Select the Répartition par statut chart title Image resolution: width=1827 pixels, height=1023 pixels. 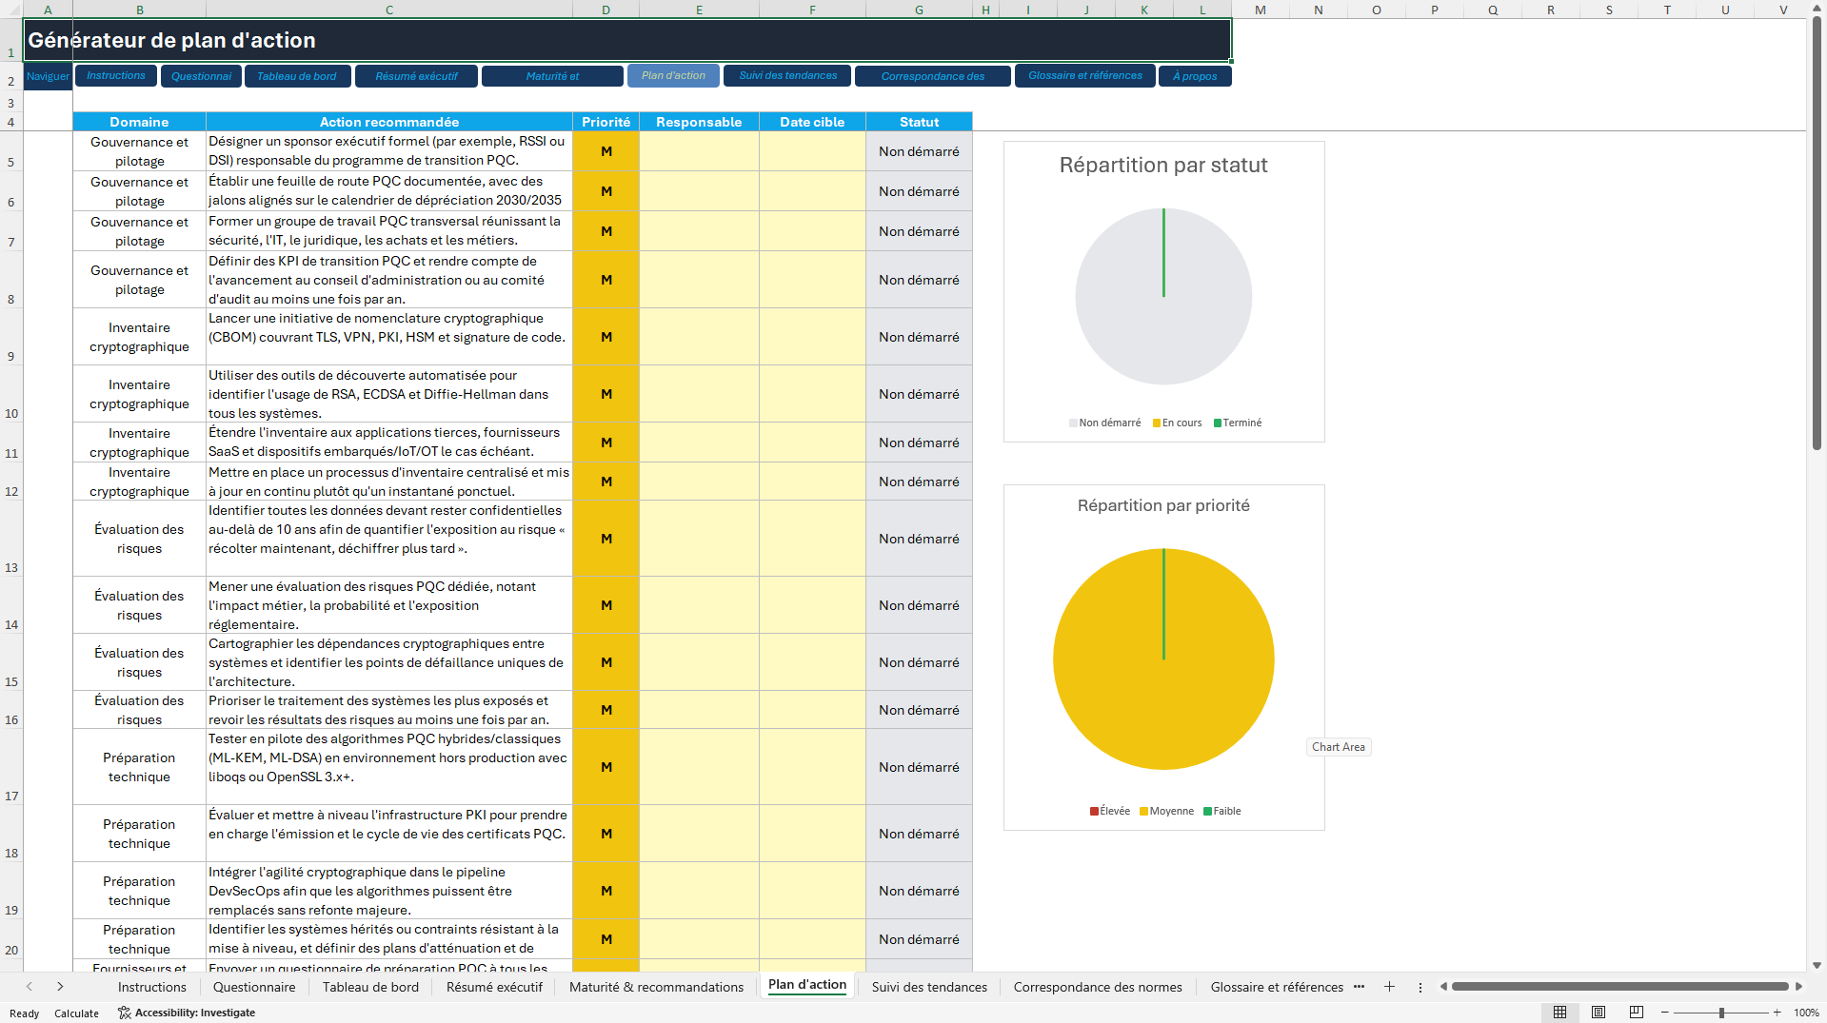click(x=1163, y=166)
